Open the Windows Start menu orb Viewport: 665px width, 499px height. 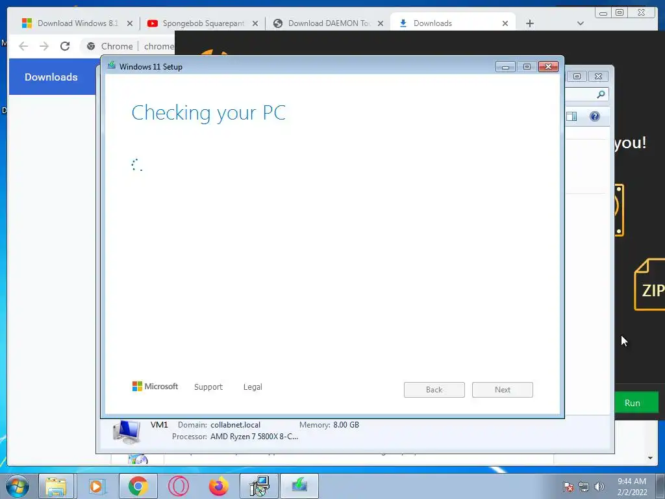tap(18, 486)
